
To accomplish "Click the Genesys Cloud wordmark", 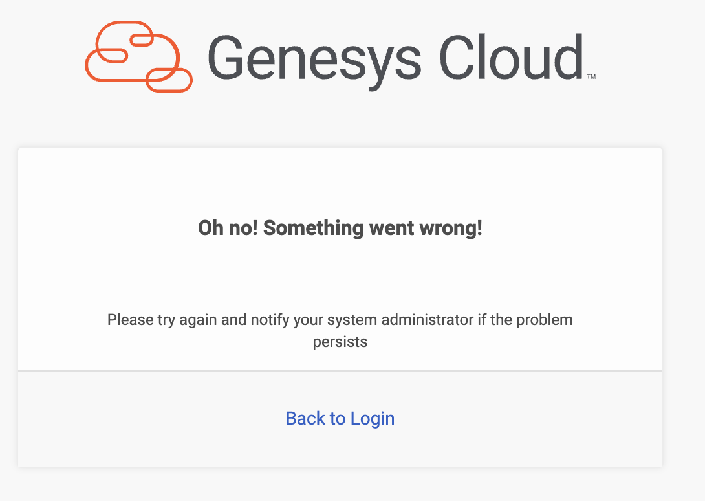I will (395, 57).
